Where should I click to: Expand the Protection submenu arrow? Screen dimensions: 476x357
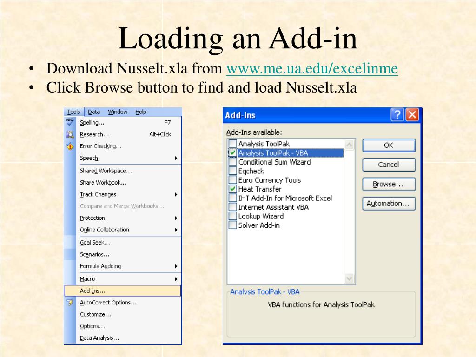(x=176, y=218)
